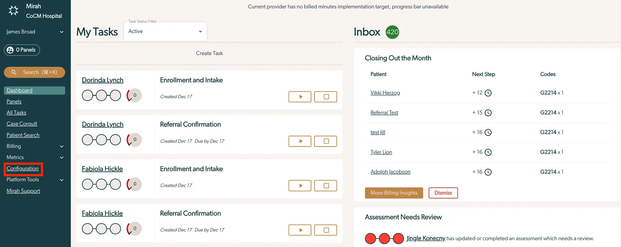
Task: Expand the James Broad user menu
Action: pos(35,32)
